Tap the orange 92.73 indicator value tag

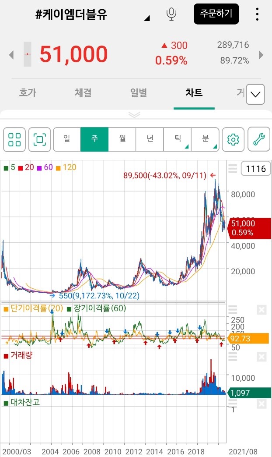tap(249, 339)
